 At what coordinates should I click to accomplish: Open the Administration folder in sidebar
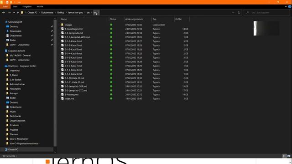(17, 84)
